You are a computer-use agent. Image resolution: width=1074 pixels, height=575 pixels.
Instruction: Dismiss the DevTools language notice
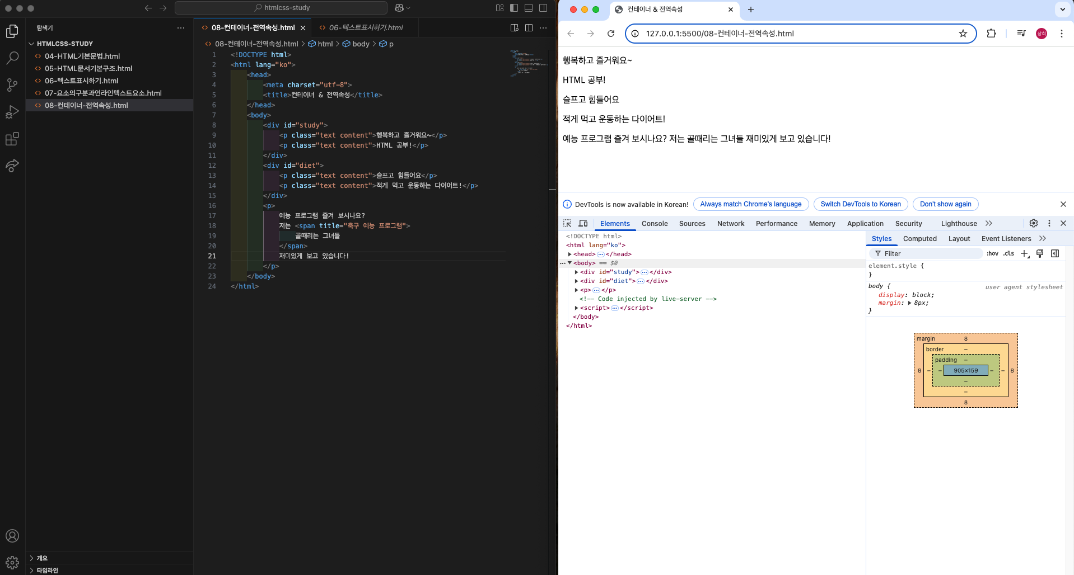[x=1063, y=204]
